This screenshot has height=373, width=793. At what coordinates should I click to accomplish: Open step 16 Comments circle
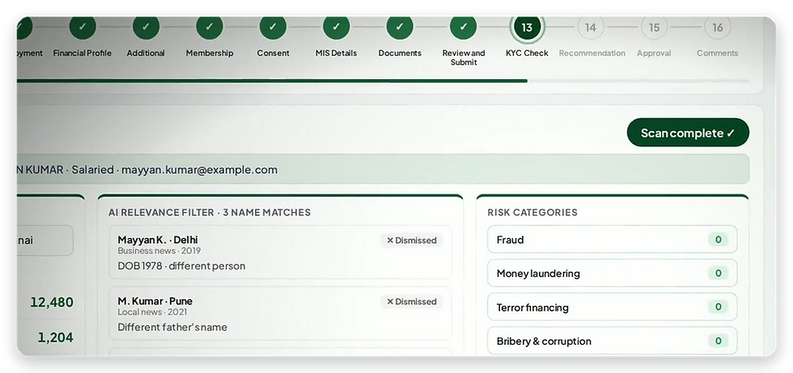(x=718, y=28)
